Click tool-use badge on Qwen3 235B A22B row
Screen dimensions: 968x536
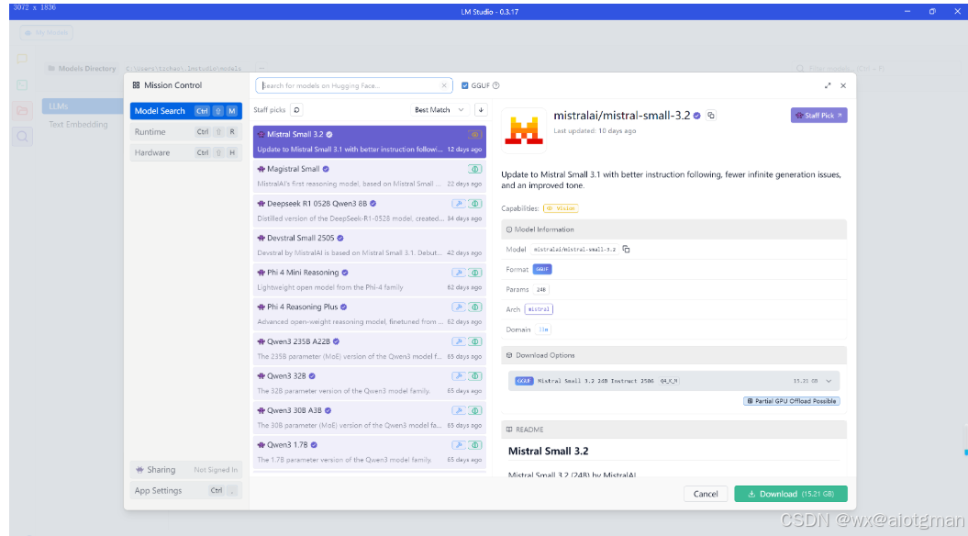(459, 342)
